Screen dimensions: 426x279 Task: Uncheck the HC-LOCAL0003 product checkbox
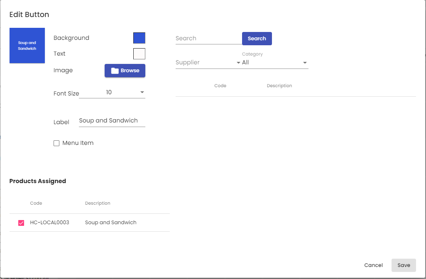21,223
